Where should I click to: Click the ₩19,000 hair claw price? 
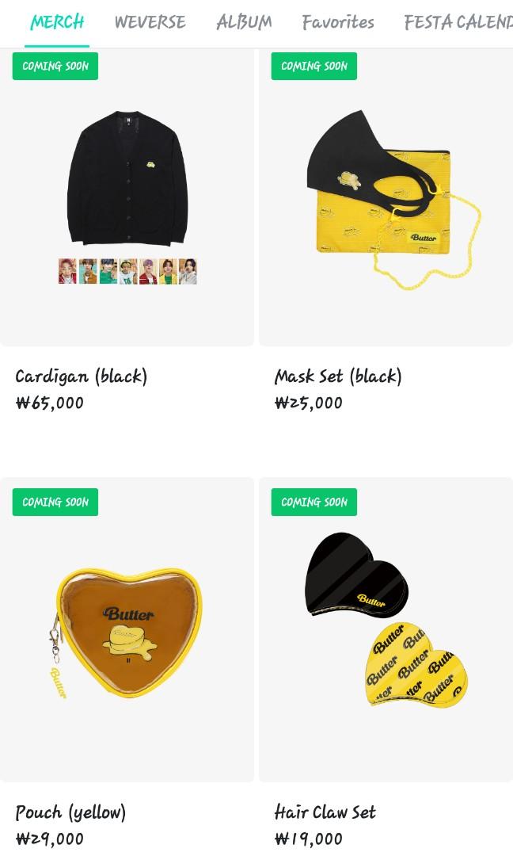coord(309,839)
